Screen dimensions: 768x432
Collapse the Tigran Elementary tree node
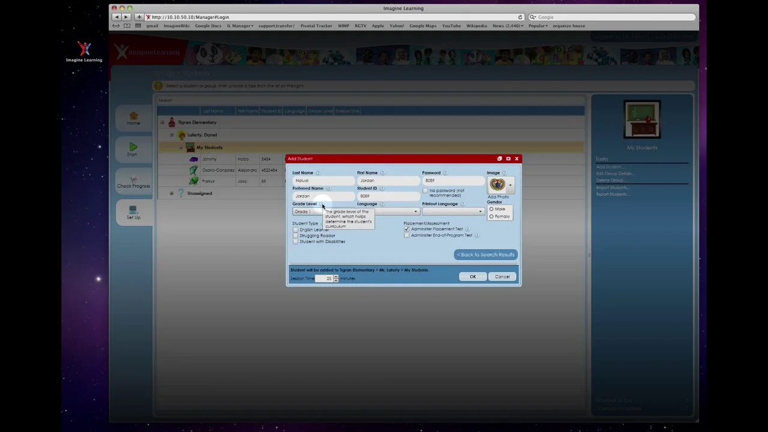(x=162, y=122)
